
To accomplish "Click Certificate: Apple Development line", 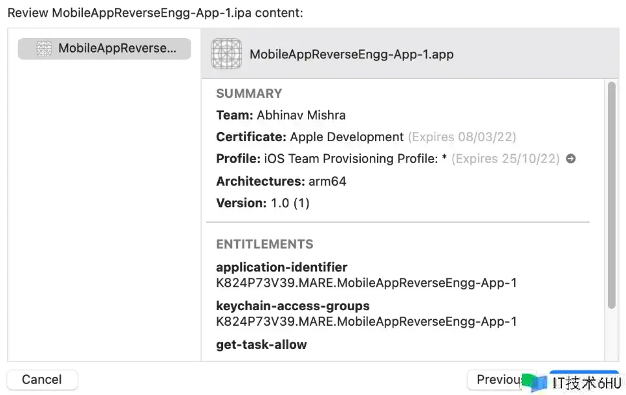I will [x=366, y=137].
